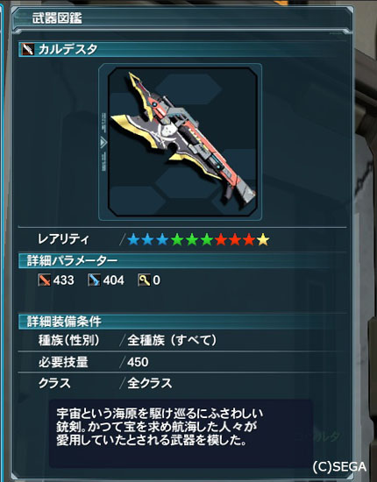Click the yellow technique attack power icon

click(x=144, y=280)
